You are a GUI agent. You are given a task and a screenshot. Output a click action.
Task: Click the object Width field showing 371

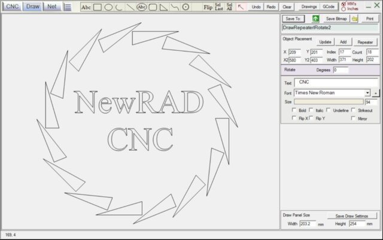(345, 60)
